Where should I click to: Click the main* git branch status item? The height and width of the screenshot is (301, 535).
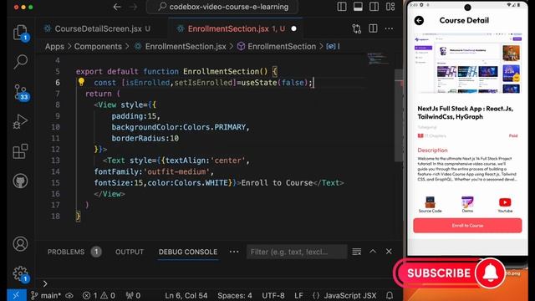(46, 295)
